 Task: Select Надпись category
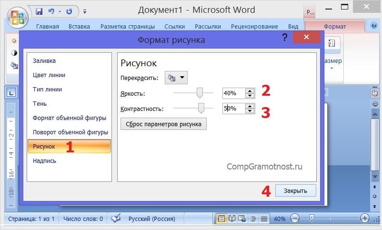44,161
